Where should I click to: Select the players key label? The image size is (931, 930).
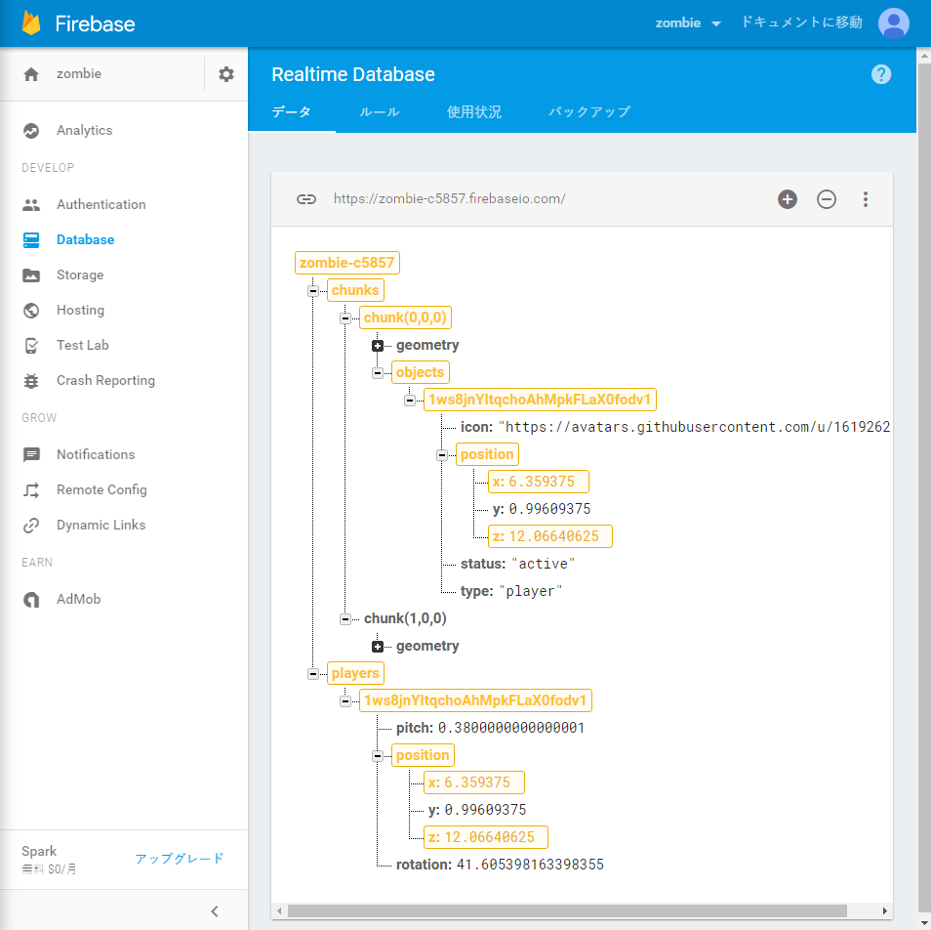[355, 673]
